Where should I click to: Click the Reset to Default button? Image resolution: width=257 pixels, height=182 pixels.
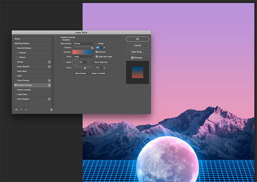point(99,73)
